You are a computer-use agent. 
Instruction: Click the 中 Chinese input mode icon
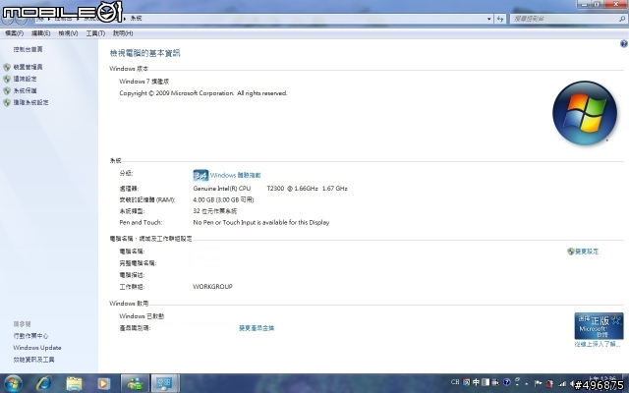click(x=476, y=382)
